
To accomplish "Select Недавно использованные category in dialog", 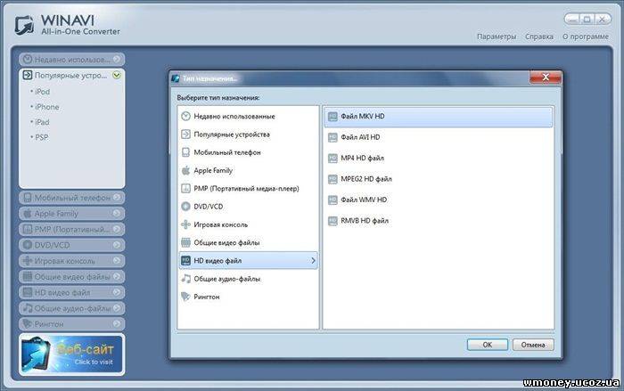I will click(249, 116).
